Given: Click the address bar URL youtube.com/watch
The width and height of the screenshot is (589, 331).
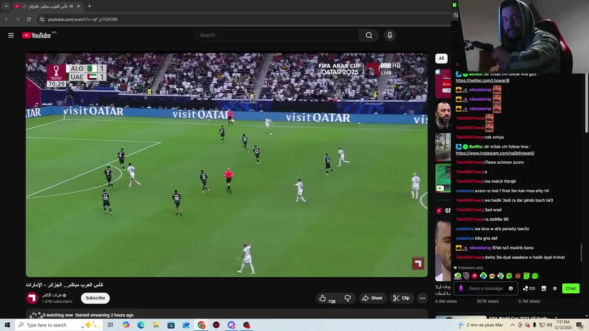Looking at the screenshot, I should tap(83, 19).
